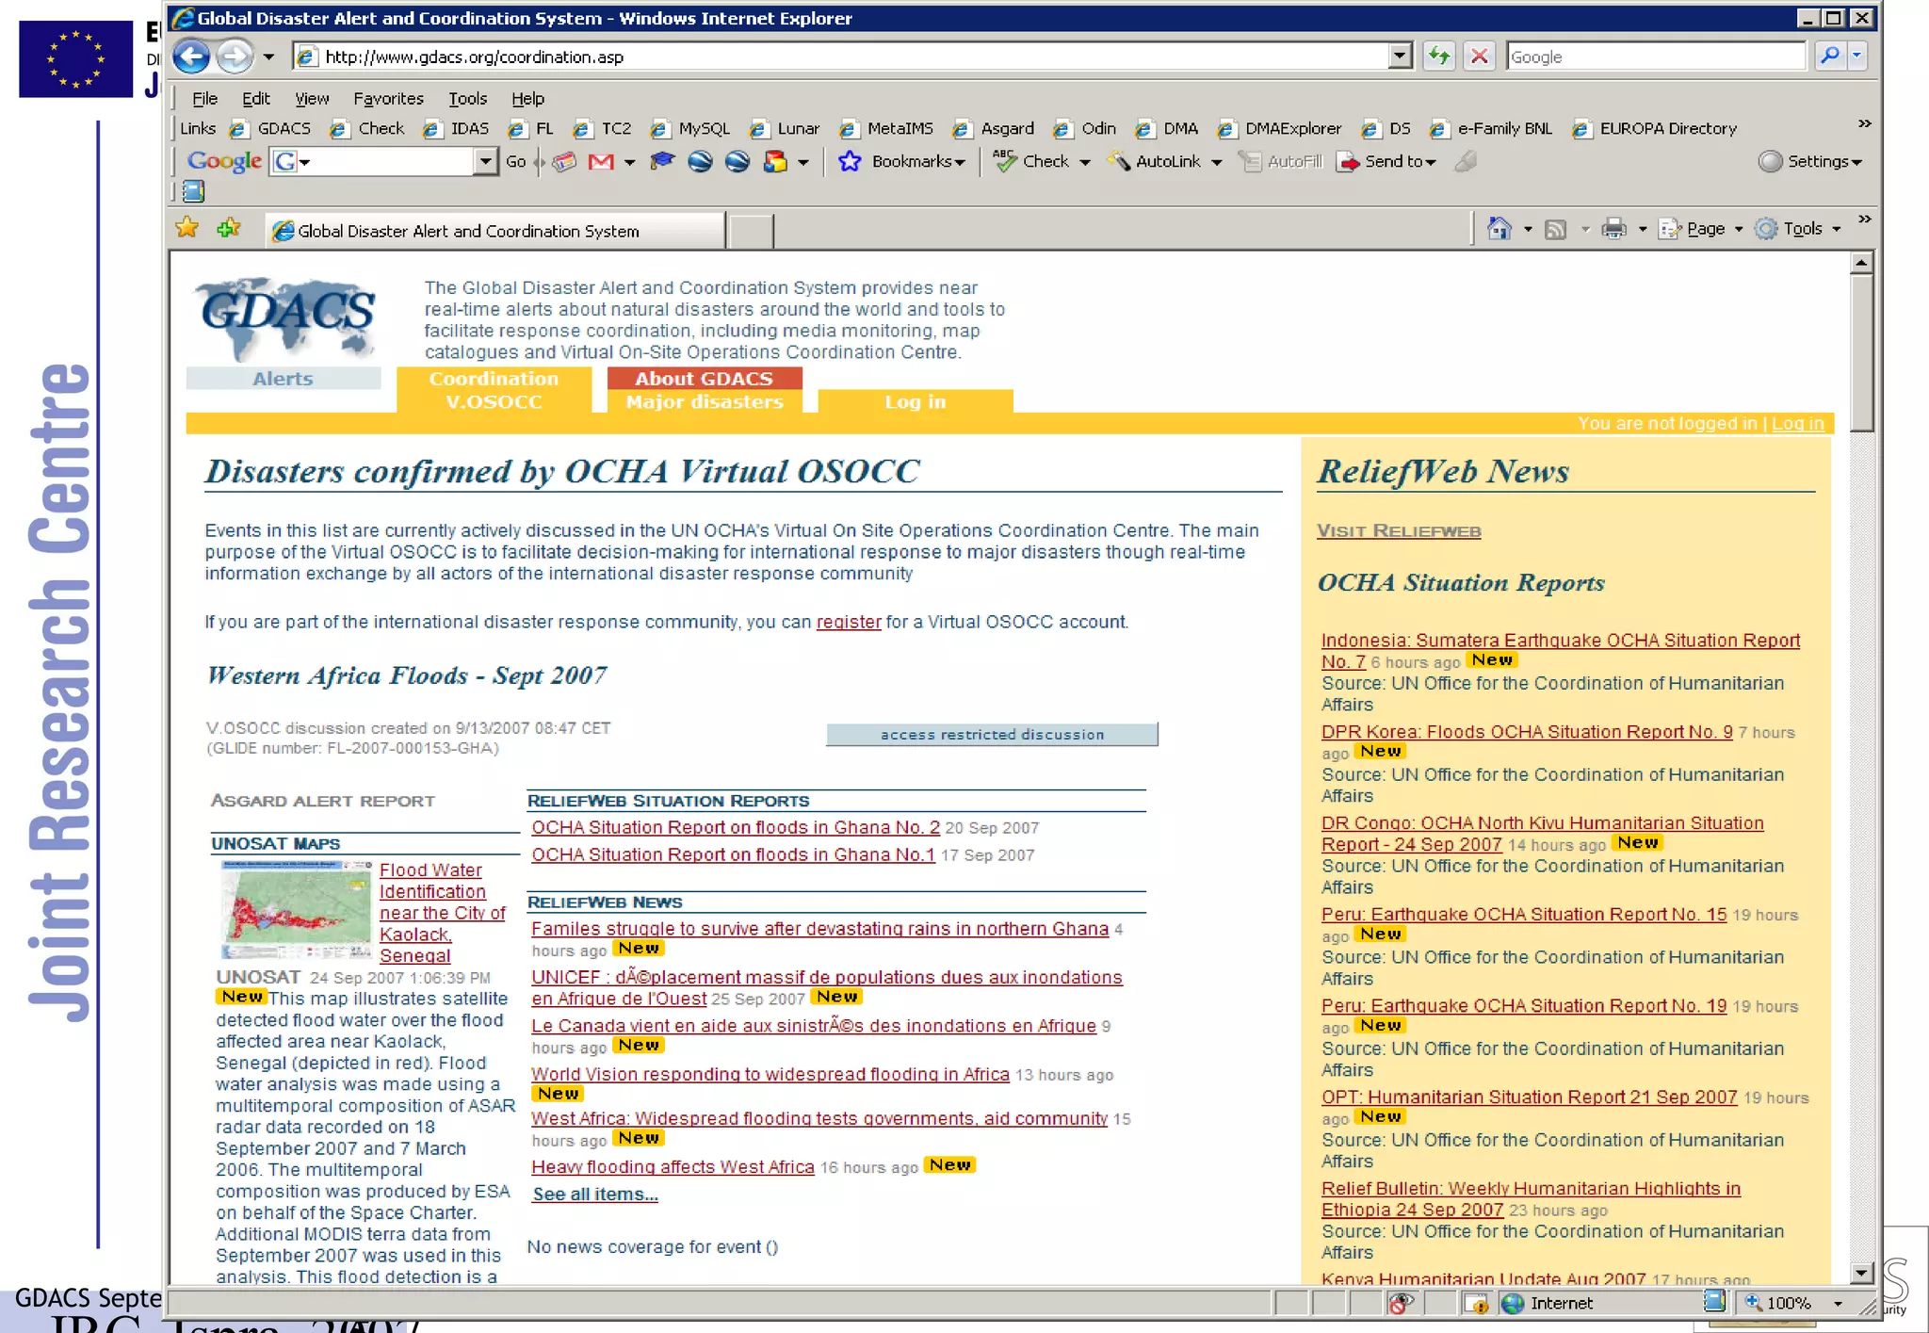Click the access restricted discussion button

click(992, 735)
